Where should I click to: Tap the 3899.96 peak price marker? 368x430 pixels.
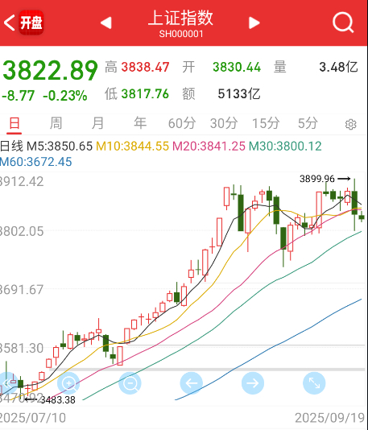(x=317, y=179)
